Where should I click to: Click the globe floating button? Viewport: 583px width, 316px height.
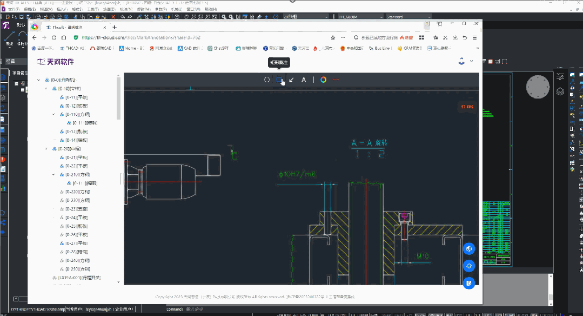[468, 248]
